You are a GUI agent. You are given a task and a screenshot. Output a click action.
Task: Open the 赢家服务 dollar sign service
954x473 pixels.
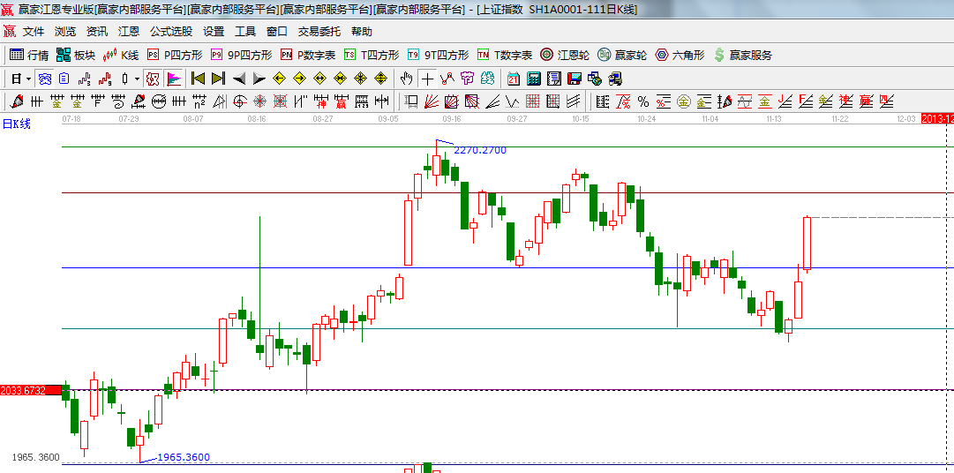[x=742, y=55]
